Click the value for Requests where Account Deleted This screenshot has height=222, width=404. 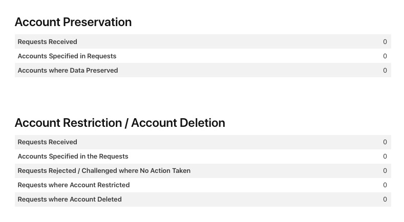click(x=385, y=199)
